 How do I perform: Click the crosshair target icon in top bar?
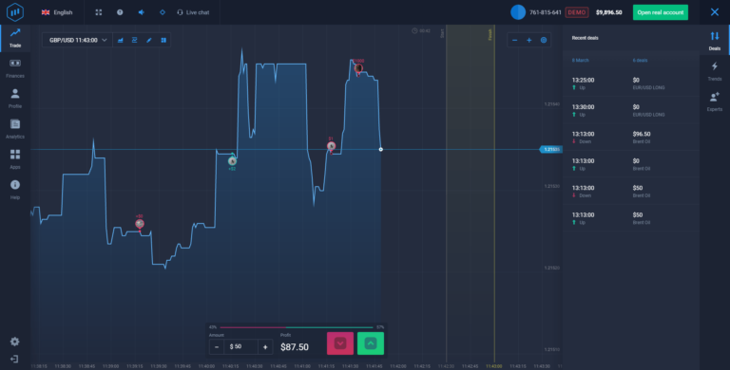pyautogui.click(x=163, y=12)
